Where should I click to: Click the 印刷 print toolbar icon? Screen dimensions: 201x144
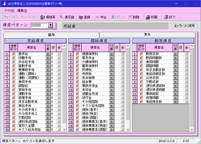148,17
